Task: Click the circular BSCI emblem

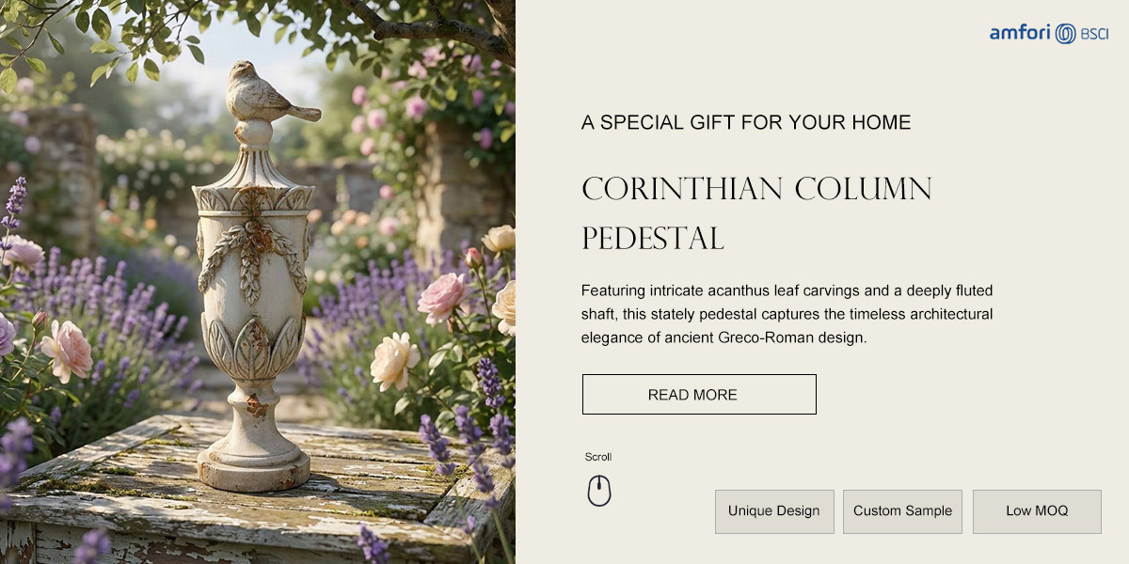Action: point(1065,34)
